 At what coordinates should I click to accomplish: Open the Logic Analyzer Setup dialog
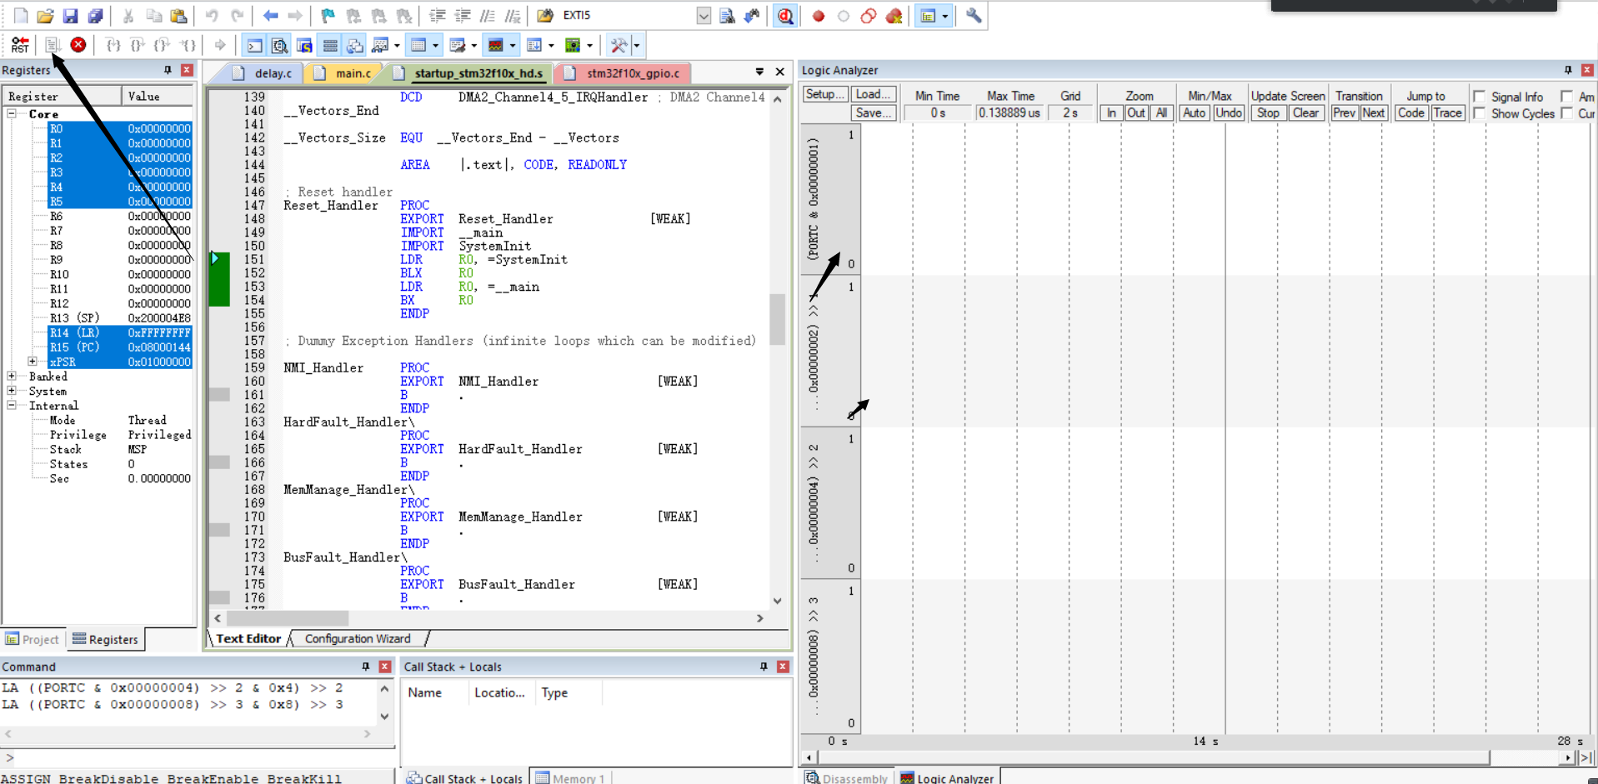click(825, 94)
